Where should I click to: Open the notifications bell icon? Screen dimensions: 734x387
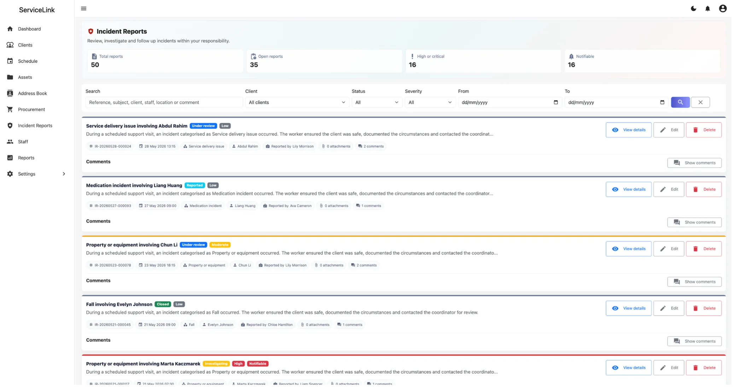click(x=707, y=8)
